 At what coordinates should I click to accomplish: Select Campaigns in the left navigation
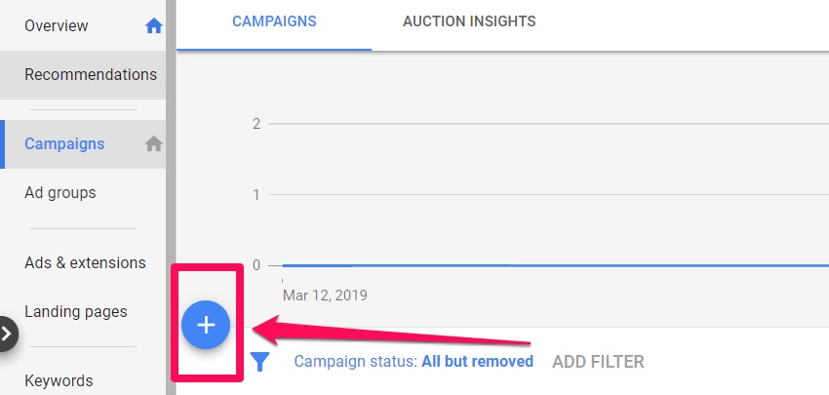(x=64, y=143)
